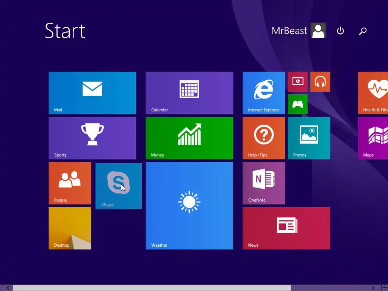This screenshot has height=291, width=388.
Task: Open the Mail tile
Action: 92,93
